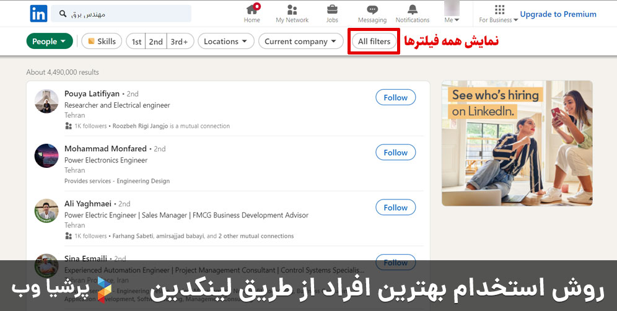This screenshot has height=311, width=617.
Task: Click the search box with مهندس برق
Action: click(x=121, y=14)
